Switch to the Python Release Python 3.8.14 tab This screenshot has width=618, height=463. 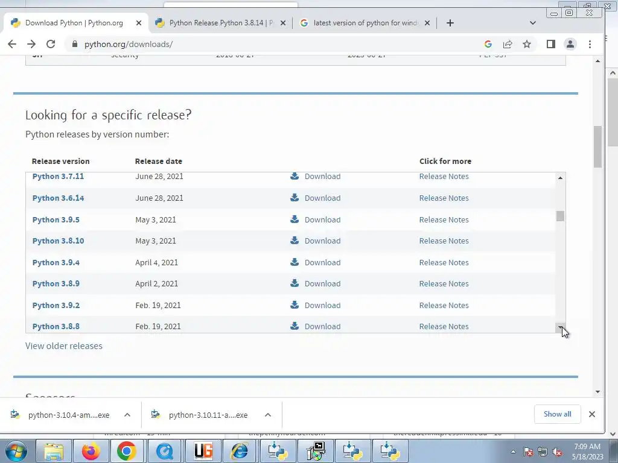tap(221, 23)
